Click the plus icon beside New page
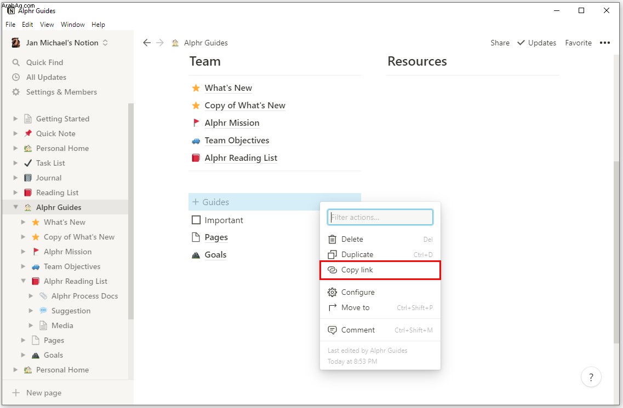This screenshot has width=623, height=408. (16, 393)
